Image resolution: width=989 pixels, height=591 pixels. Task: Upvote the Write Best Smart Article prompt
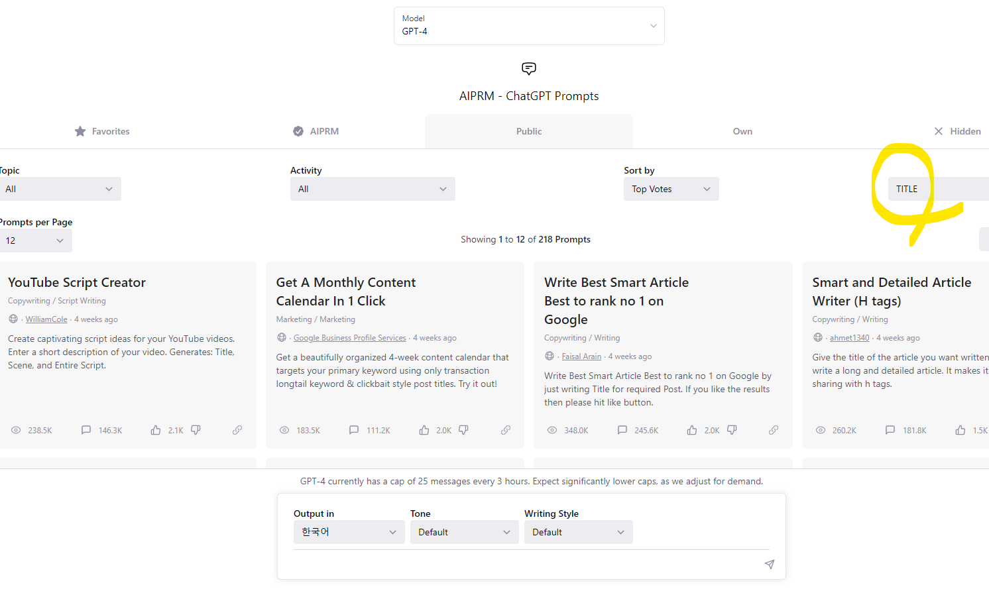(692, 430)
